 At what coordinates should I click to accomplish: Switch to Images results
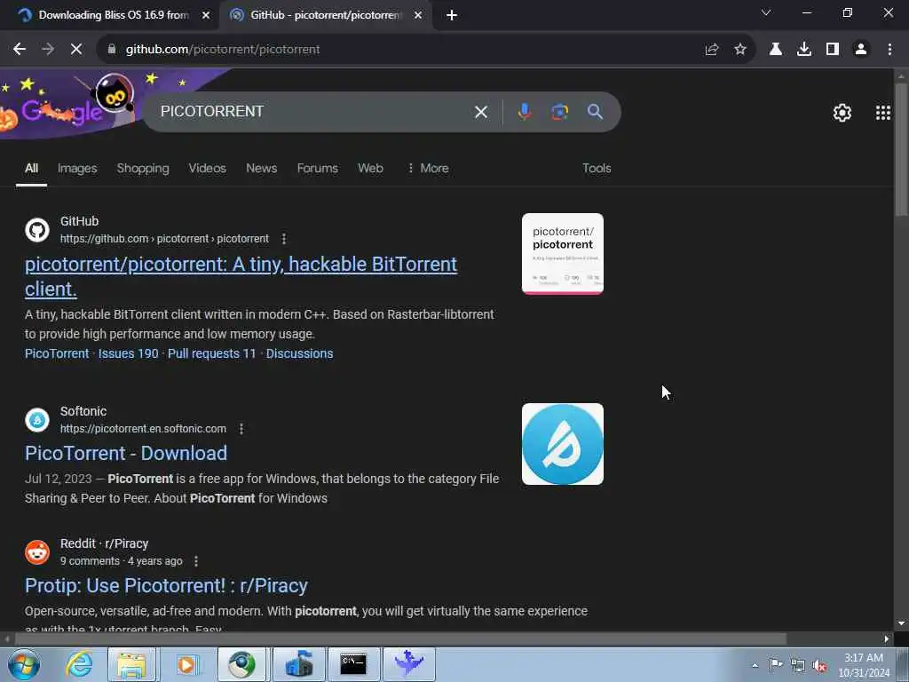point(77,168)
